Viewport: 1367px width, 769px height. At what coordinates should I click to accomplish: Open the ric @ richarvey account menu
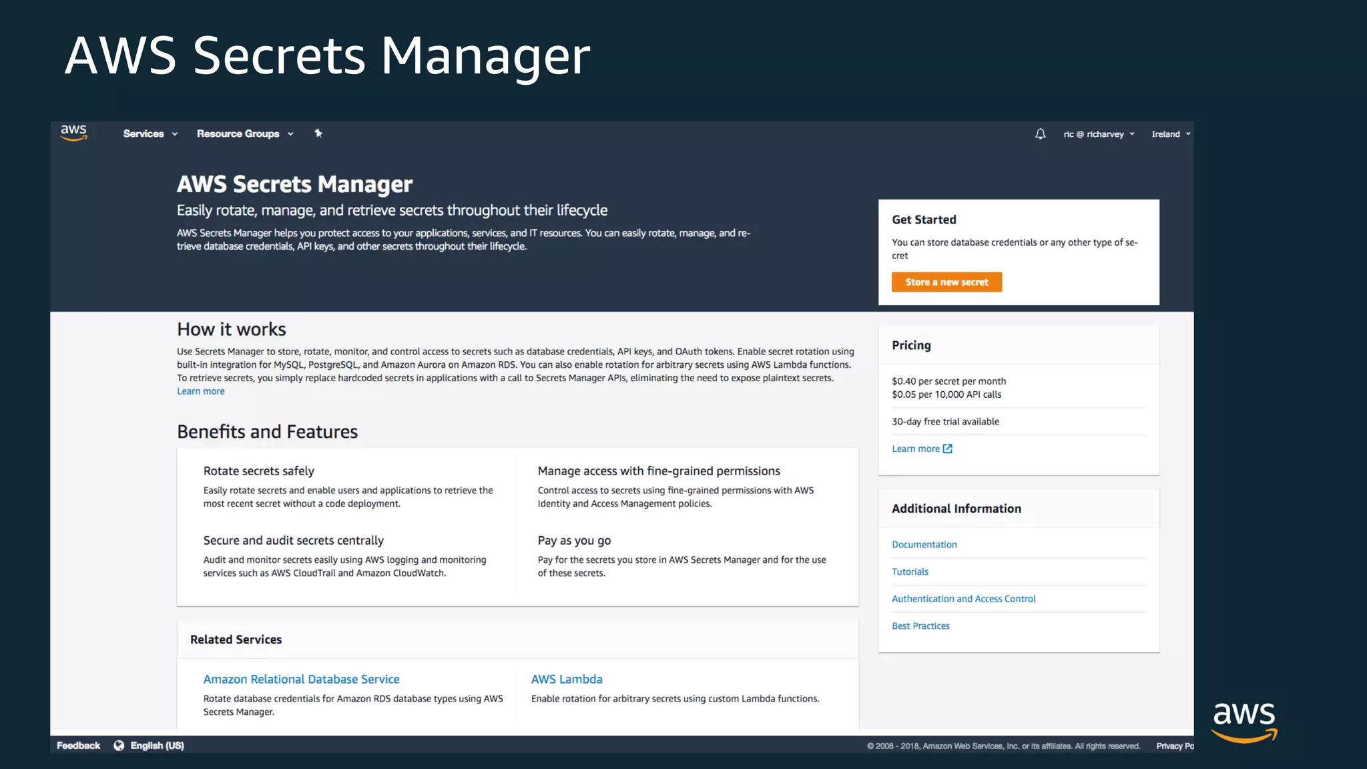point(1099,134)
